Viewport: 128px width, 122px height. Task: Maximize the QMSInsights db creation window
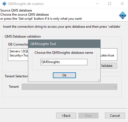click(x=110, y=4)
